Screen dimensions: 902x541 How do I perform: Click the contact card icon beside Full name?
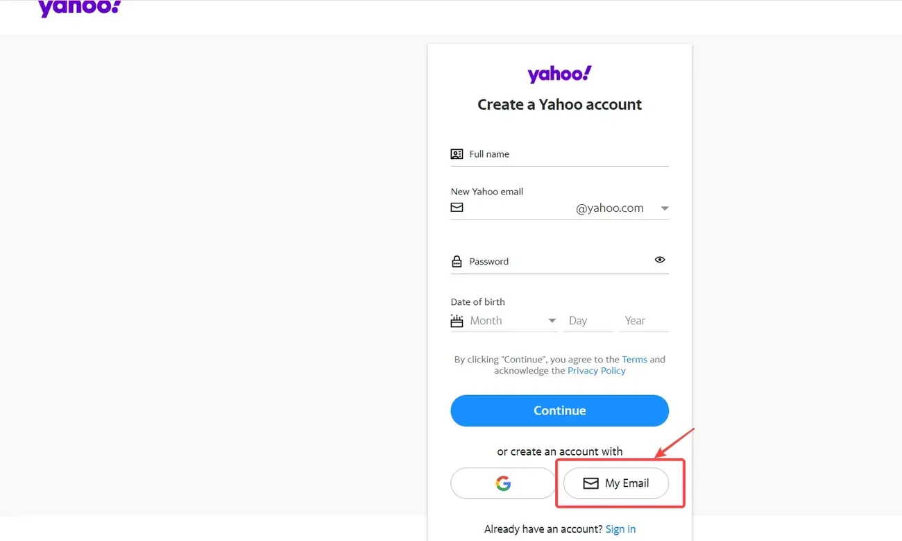coord(457,153)
